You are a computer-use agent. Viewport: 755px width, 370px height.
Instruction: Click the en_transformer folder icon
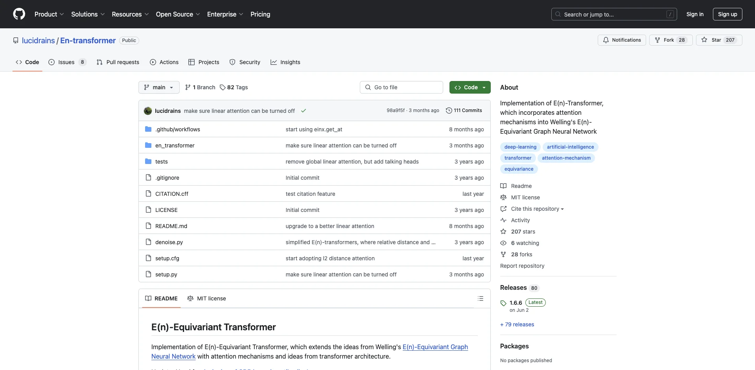[x=148, y=145]
